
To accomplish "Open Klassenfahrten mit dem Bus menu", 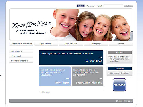I will pyautogui.click(x=21, y=44).
